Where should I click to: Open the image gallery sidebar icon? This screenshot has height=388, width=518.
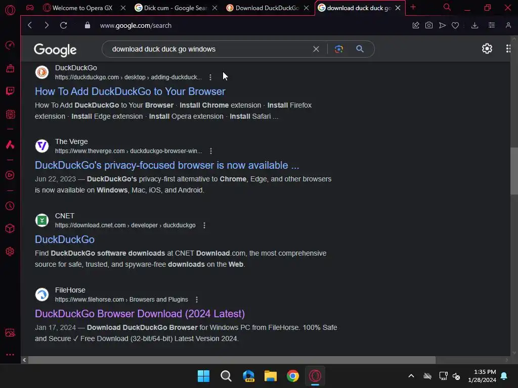(10, 332)
